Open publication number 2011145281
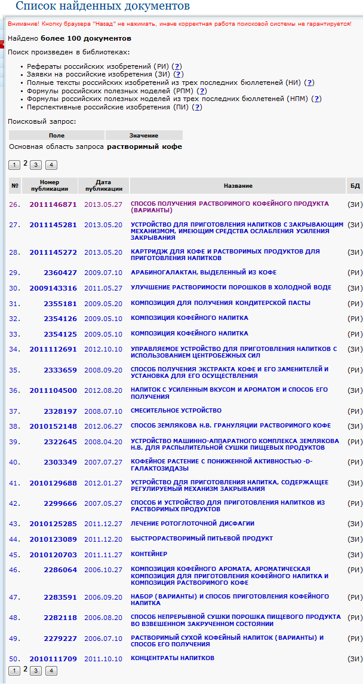The image size is (363, 684). click(53, 225)
